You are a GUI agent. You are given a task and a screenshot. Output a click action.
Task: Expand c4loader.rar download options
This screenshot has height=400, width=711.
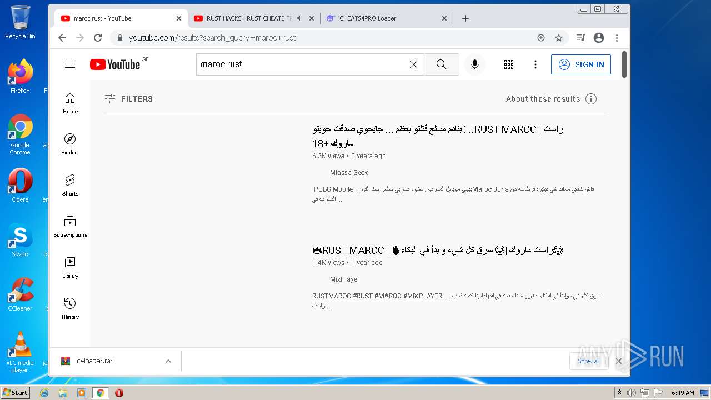pos(168,361)
